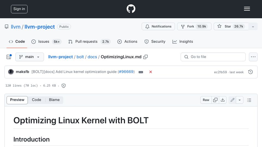Viewport: 262px width, 147px height.
Task: Click the Notifications bell button
Action: click(x=158, y=26)
